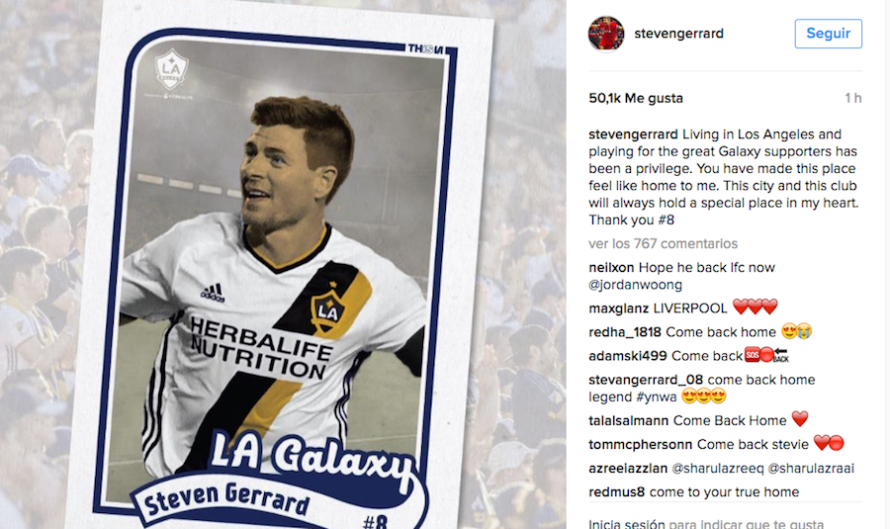
Task: Open @sharulazreeq mention link
Action: (718, 469)
